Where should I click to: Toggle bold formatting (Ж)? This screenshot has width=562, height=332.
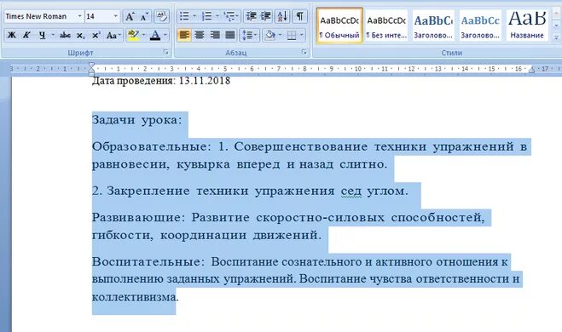pyautogui.click(x=11, y=35)
